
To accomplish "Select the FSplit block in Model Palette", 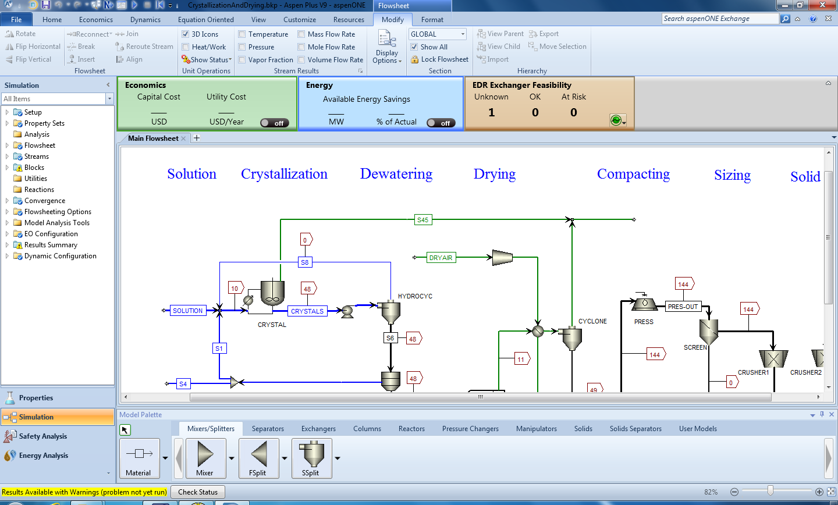I will 258,458.
